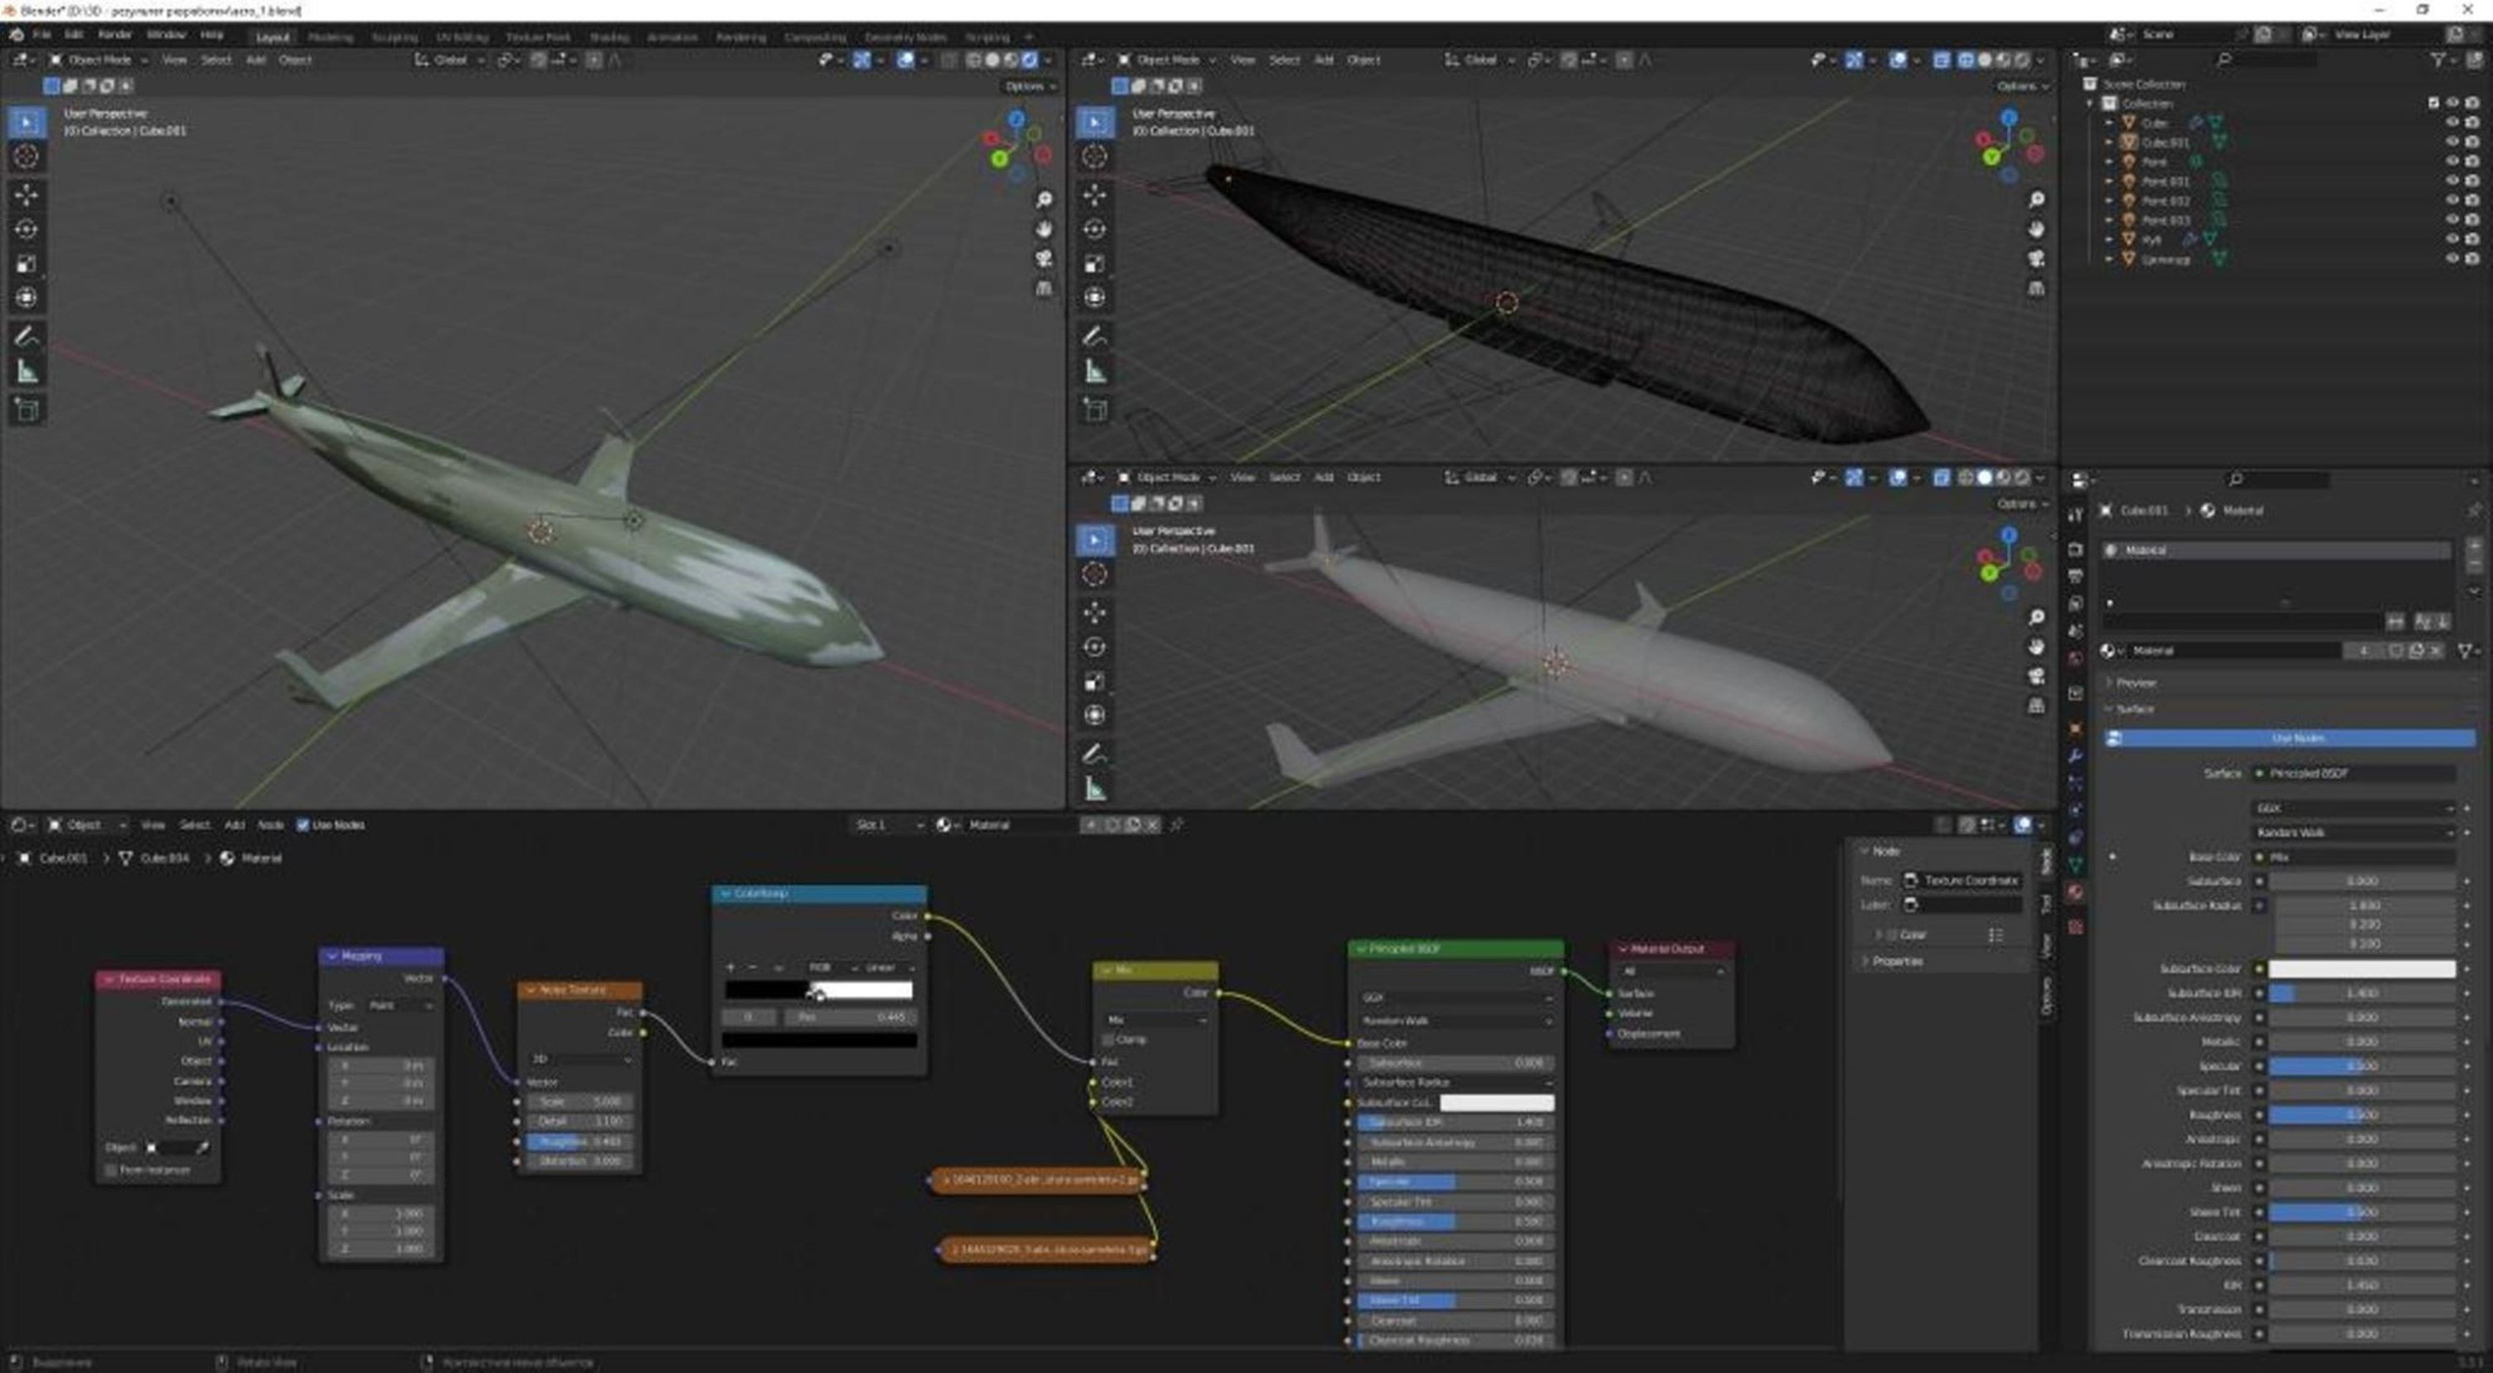This screenshot has height=1373, width=2493.
Task: Select the Cursor tool in left viewport
Action: coord(26,157)
